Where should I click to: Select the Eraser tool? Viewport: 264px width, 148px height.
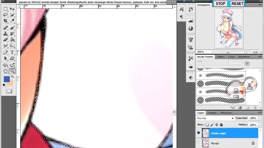[x=5, y=39]
